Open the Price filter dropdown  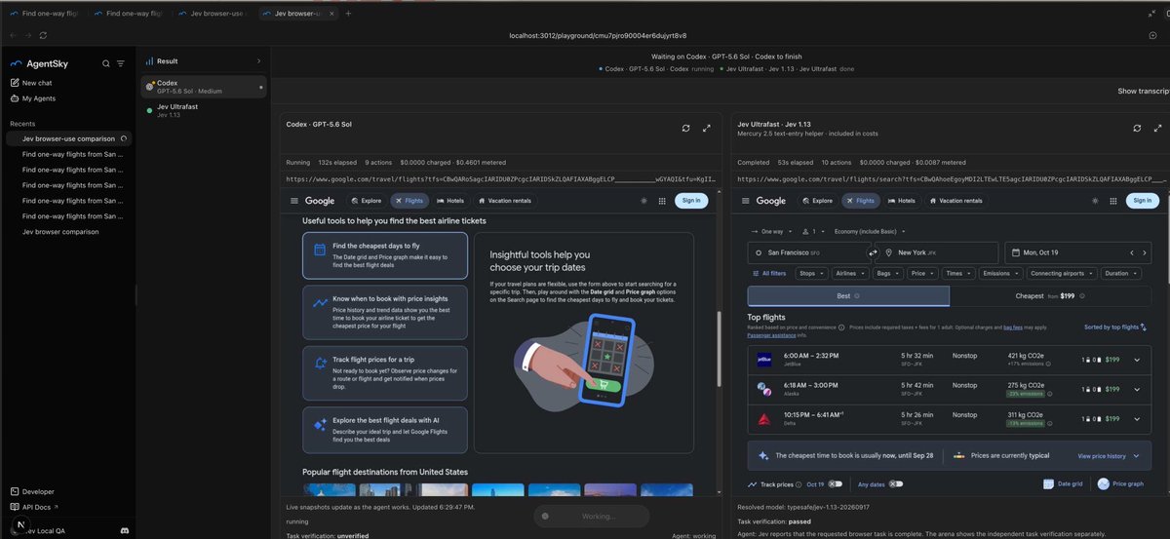tap(921, 274)
